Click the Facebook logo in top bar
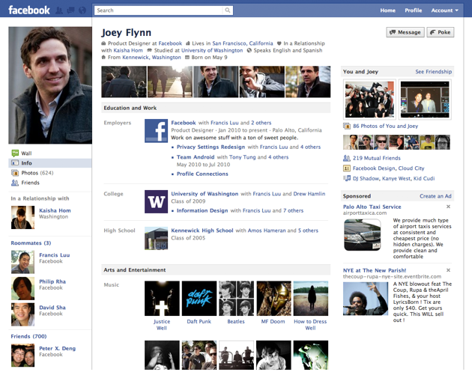The height and width of the screenshot is (375, 472). (x=28, y=10)
